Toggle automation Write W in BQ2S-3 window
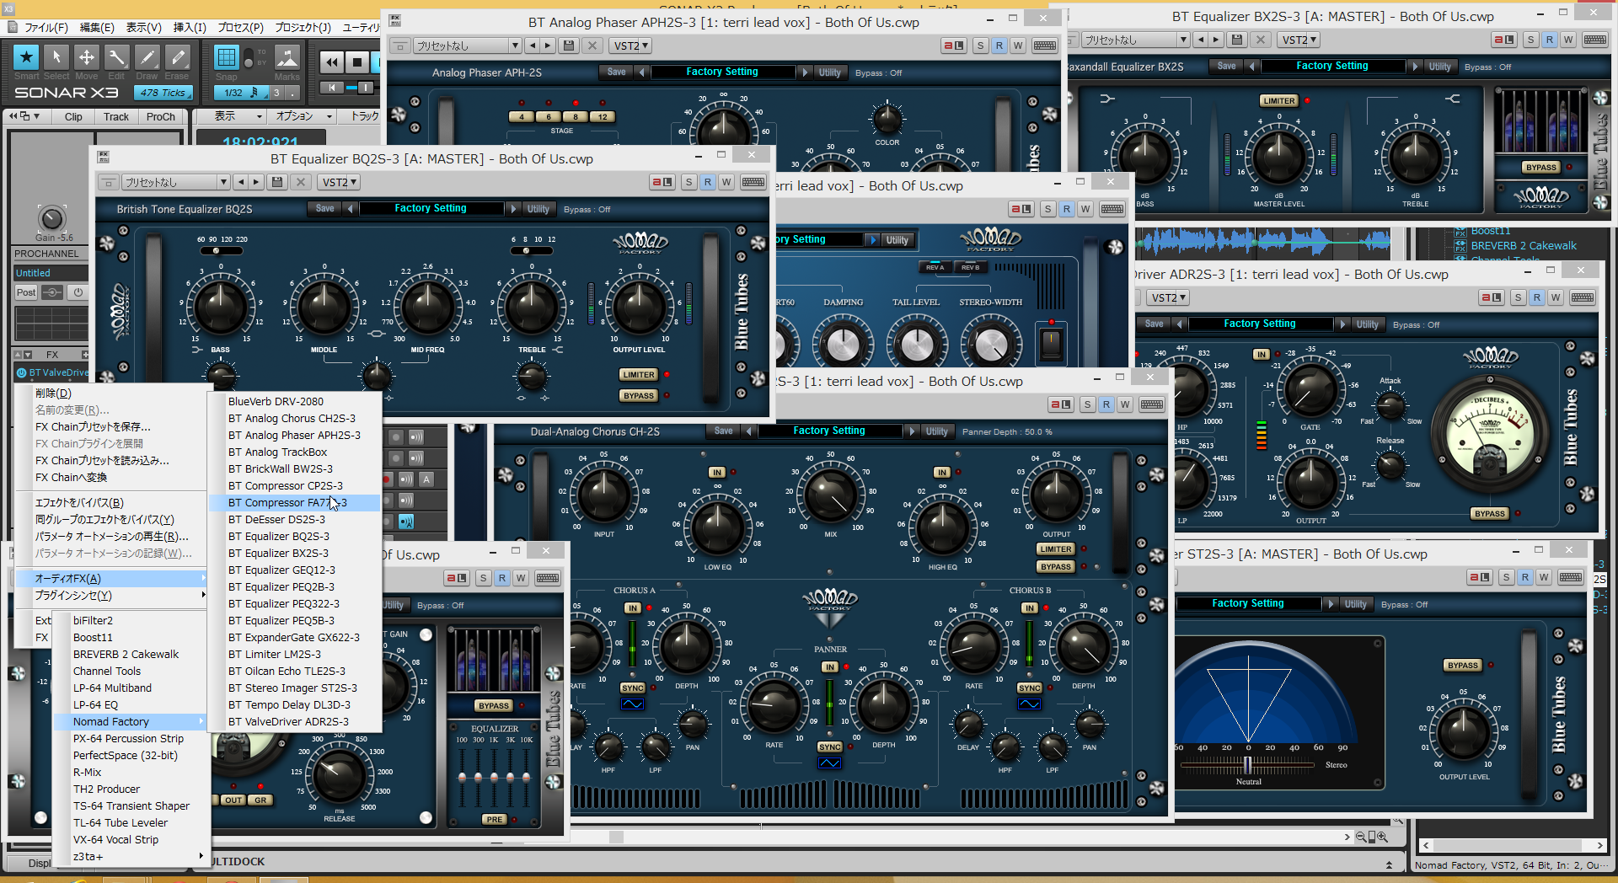 click(726, 182)
